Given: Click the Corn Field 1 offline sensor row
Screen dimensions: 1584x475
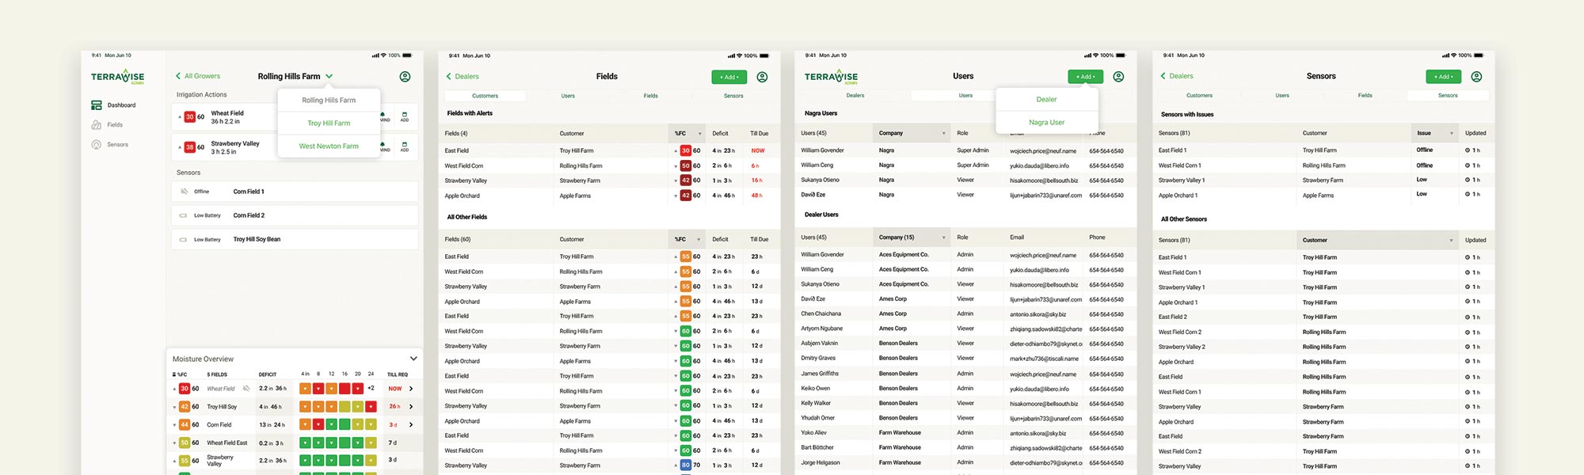Looking at the screenshot, I should pos(295,192).
